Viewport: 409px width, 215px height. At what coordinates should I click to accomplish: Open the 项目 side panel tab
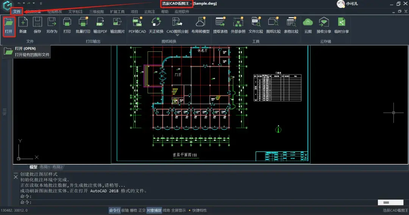click(x=5, y=112)
